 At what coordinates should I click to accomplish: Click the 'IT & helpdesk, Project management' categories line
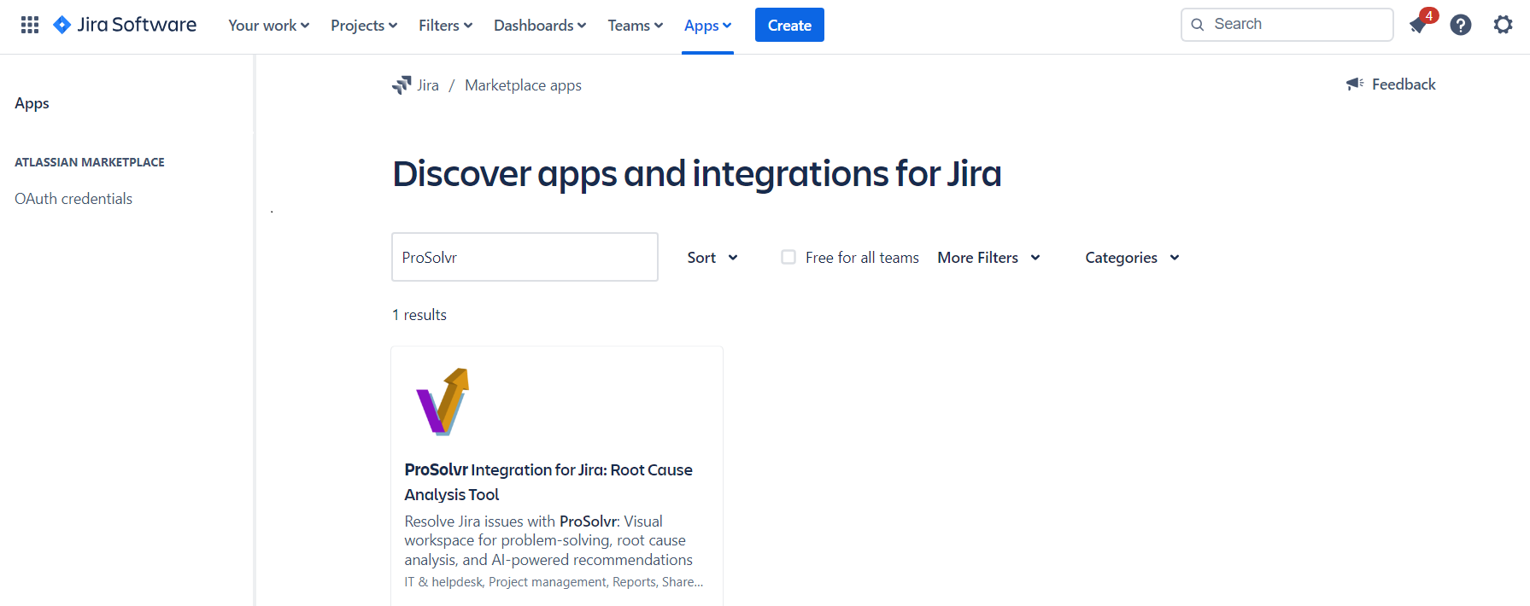(554, 582)
